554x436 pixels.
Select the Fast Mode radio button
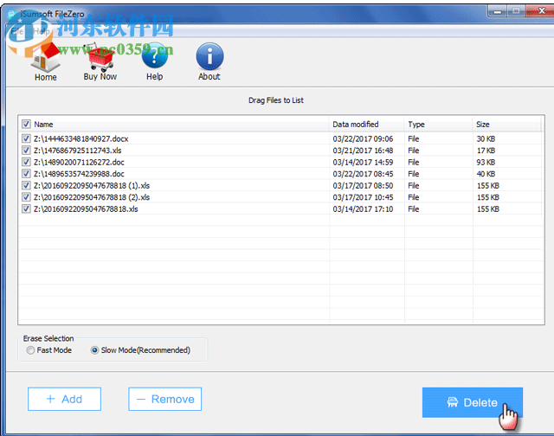click(30, 350)
